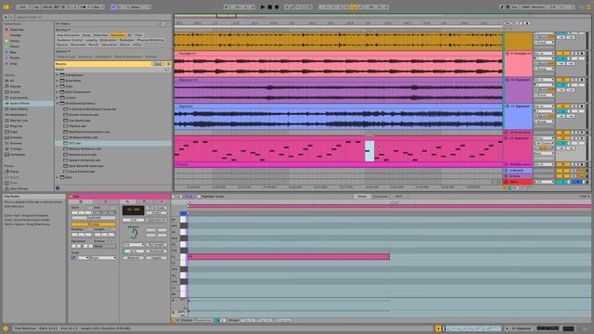Screen dimensions: 594x334
Task: Collapse the Filters section
Action: tap(58, 23)
